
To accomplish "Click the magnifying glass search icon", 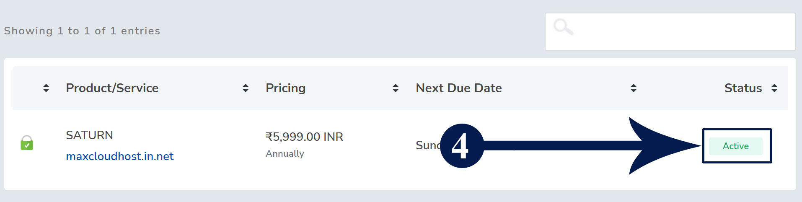I will pos(563,27).
